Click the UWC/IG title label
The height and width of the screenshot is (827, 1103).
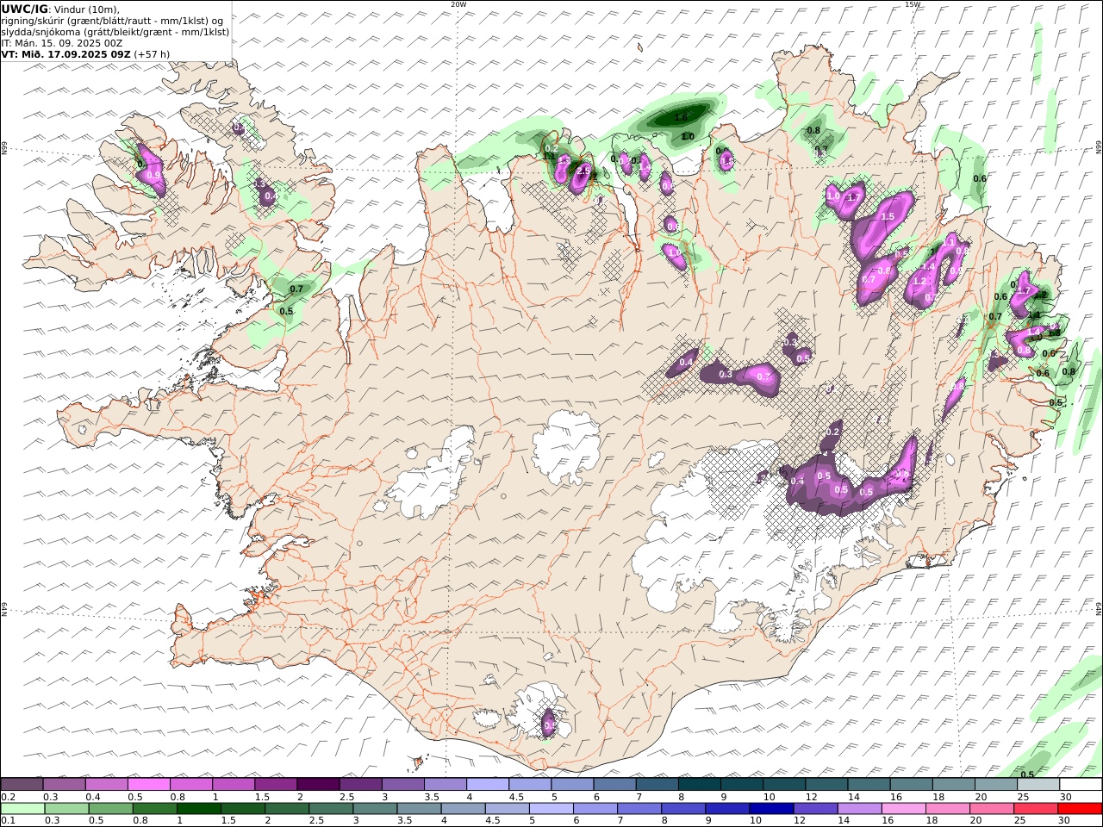(x=25, y=9)
